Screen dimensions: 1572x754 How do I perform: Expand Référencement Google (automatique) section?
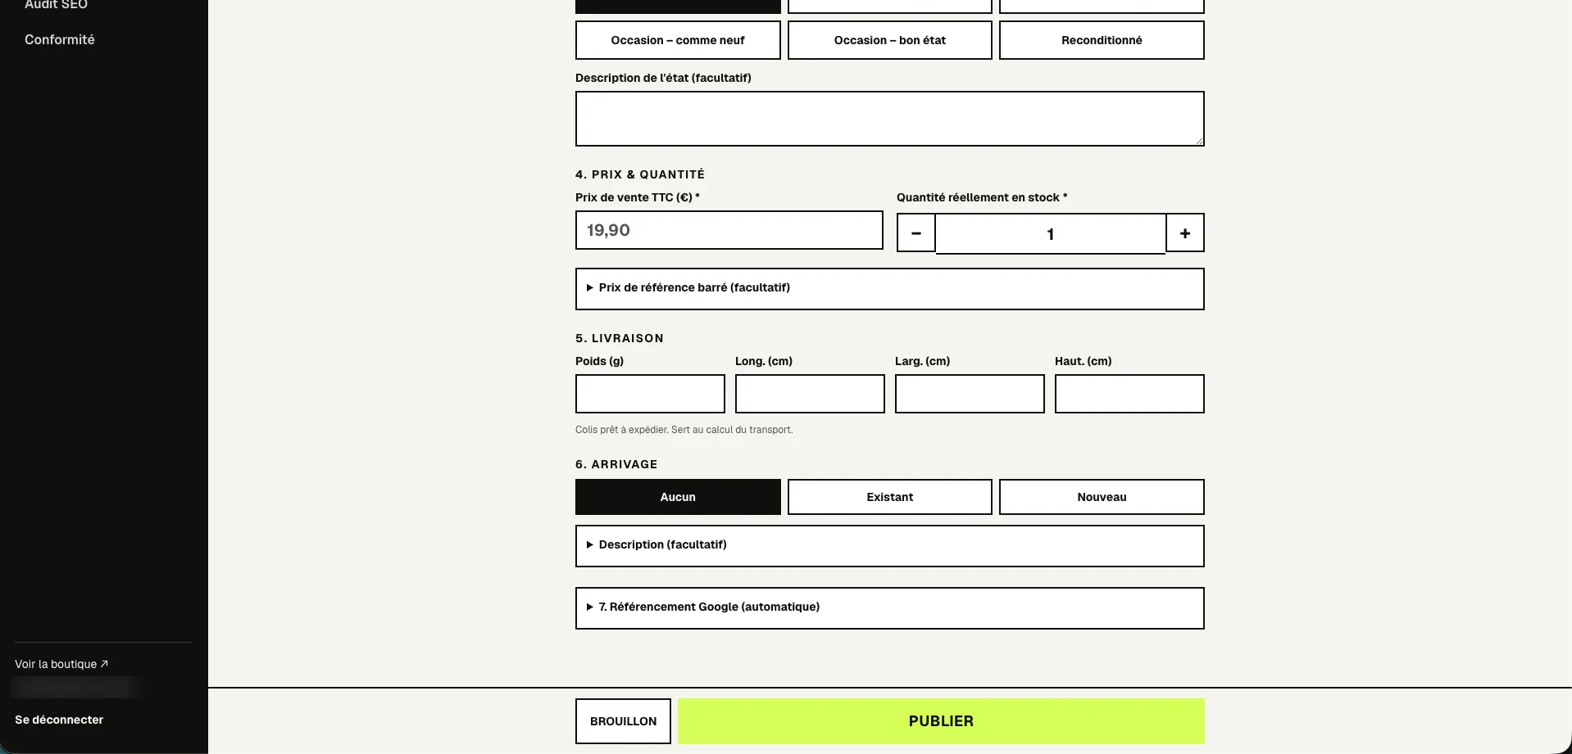tap(890, 608)
